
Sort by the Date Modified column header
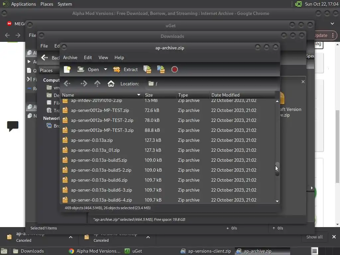tap(242, 95)
